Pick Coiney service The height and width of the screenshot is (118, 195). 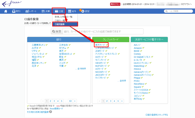click(137, 54)
